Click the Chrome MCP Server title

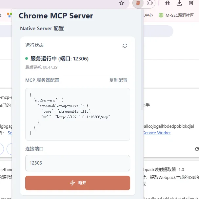coord(56,16)
